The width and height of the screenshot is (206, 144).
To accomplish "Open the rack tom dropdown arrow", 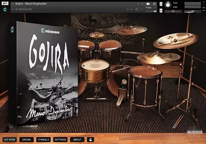I will 119,45.
